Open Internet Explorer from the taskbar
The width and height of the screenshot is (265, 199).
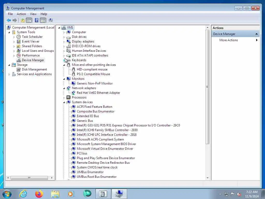pos(23,194)
